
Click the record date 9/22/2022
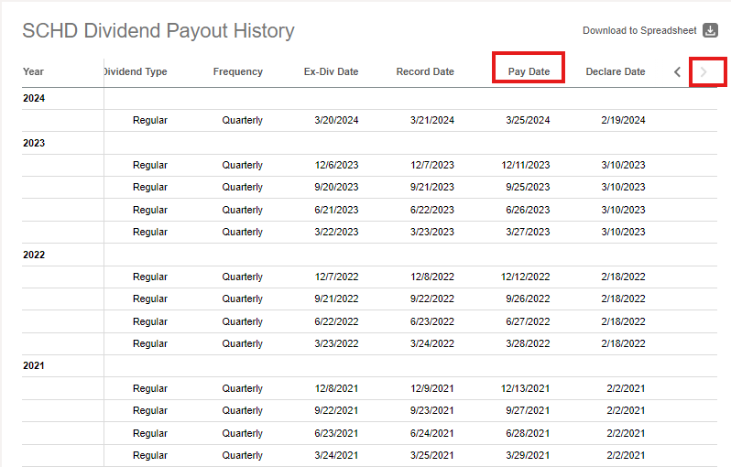(x=432, y=299)
